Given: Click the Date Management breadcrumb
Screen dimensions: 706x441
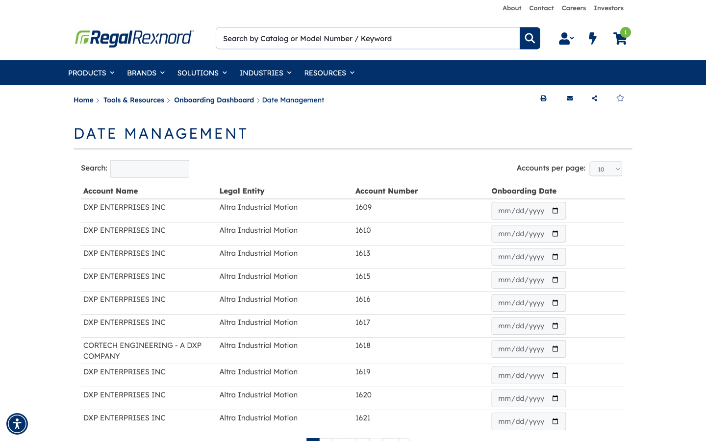Looking at the screenshot, I should tap(293, 100).
